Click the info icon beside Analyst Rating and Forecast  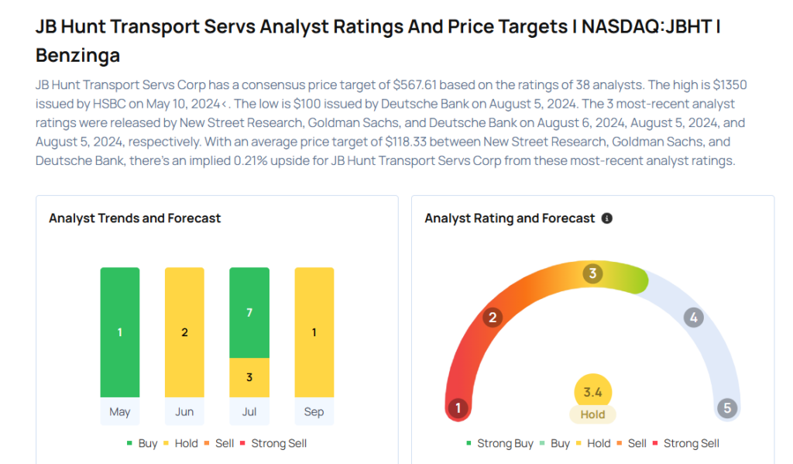coord(607,218)
